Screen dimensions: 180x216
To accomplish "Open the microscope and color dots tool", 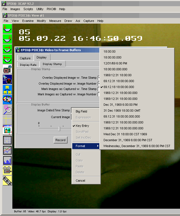I will [x=7, y=79].
